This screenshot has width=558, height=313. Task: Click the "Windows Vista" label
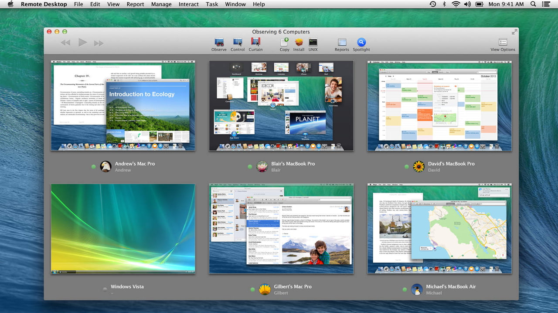point(127,286)
